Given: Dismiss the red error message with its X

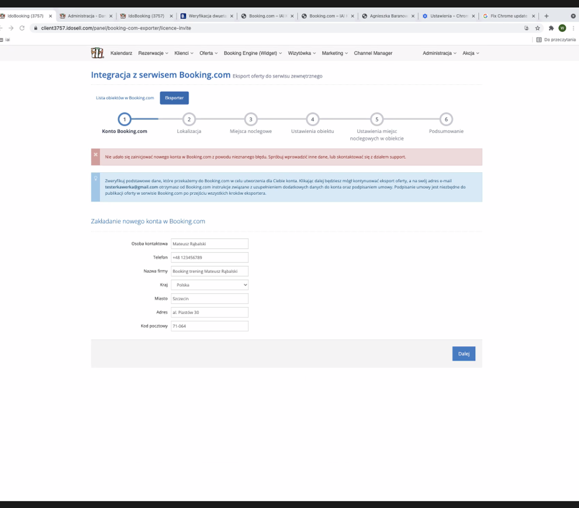Looking at the screenshot, I should click(x=96, y=155).
